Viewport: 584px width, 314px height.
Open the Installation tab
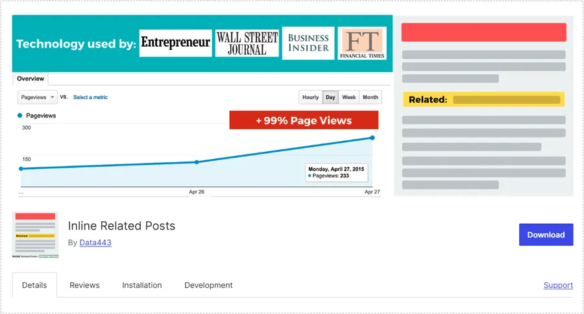(x=142, y=285)
